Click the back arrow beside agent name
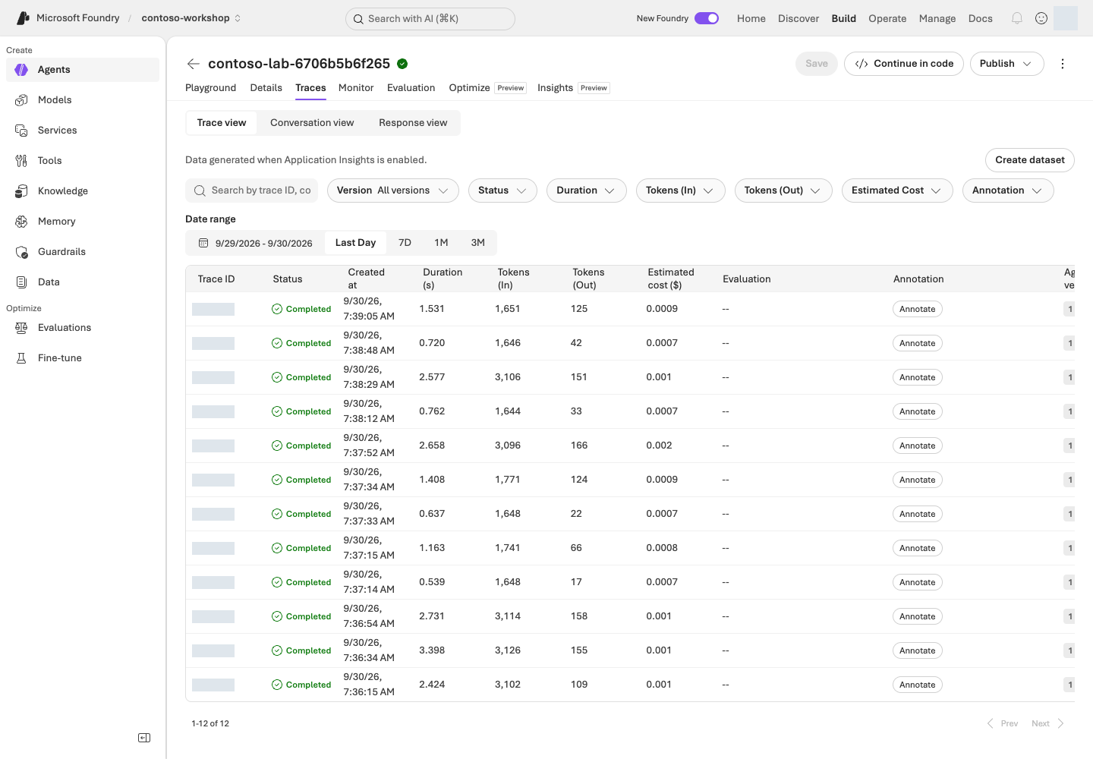 (x=193, y=64)
